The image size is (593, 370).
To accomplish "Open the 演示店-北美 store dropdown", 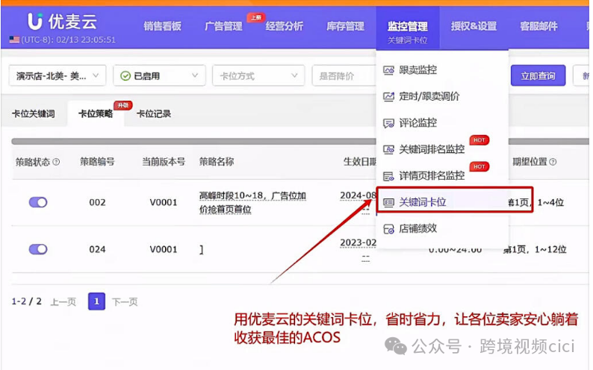I will 58,75.
